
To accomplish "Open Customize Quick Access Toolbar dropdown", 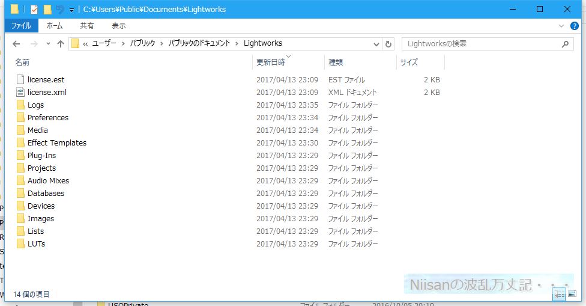I will pos(71,10).
